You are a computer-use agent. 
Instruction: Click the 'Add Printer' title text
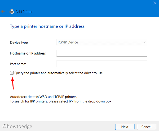[24, 12]
